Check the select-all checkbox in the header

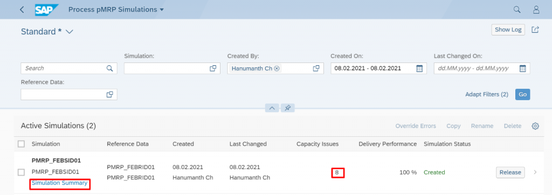point(21,144)
